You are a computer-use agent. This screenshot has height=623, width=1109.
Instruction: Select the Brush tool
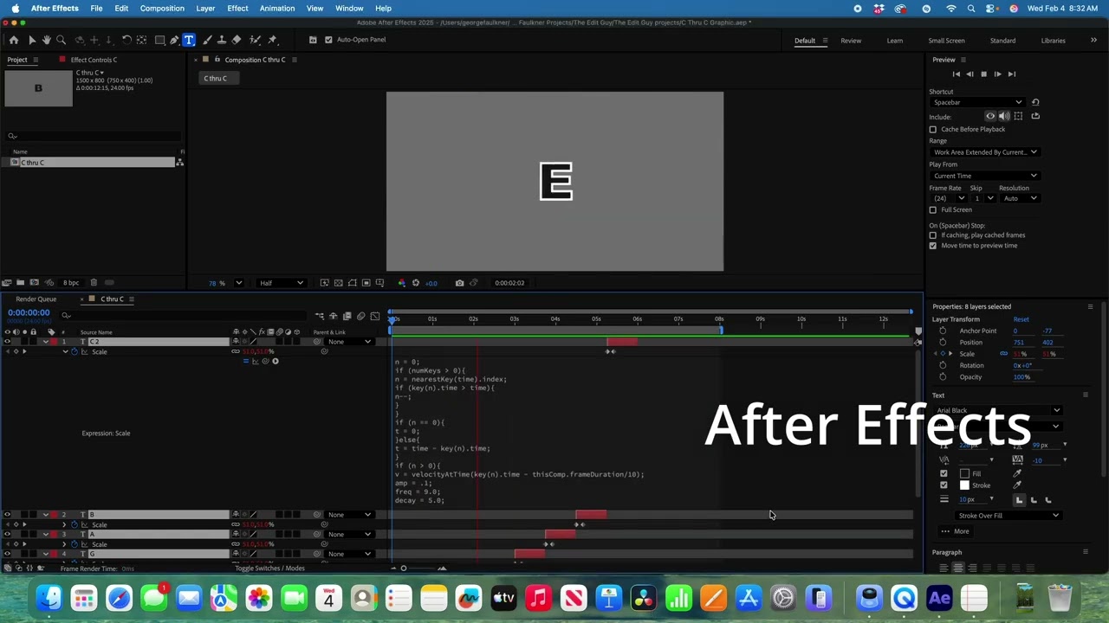click(x=207, y=40)
